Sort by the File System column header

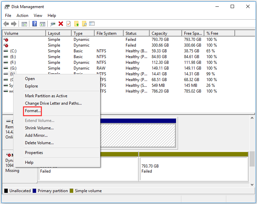point(109,33)
